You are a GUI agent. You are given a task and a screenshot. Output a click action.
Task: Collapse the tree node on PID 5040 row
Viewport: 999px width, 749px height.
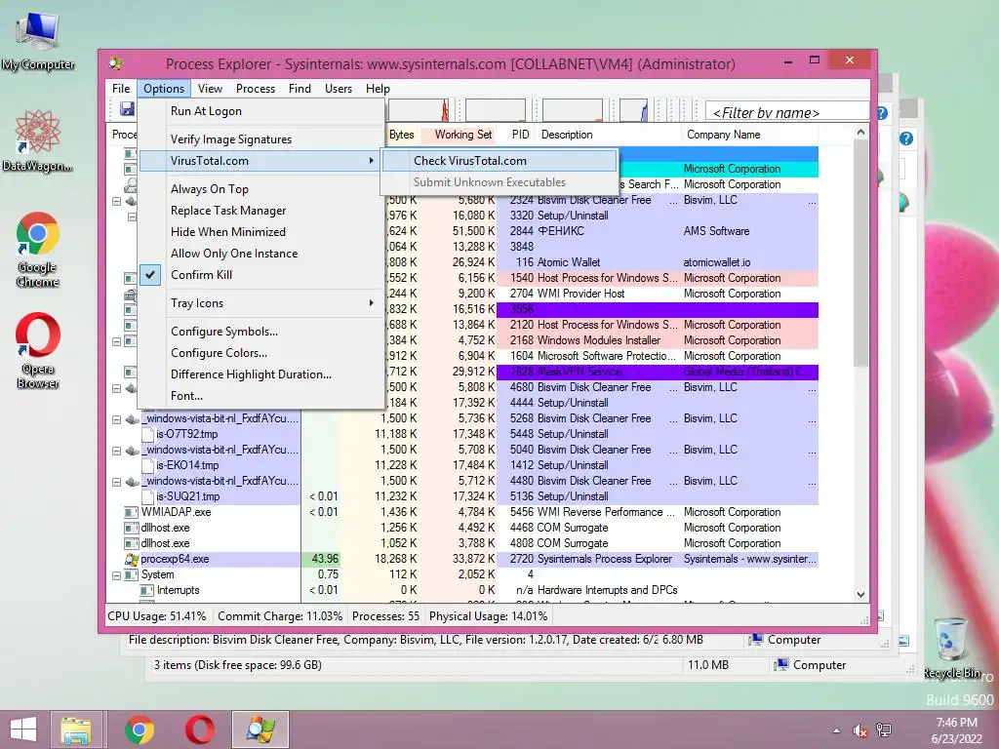(x=117, y=451)
